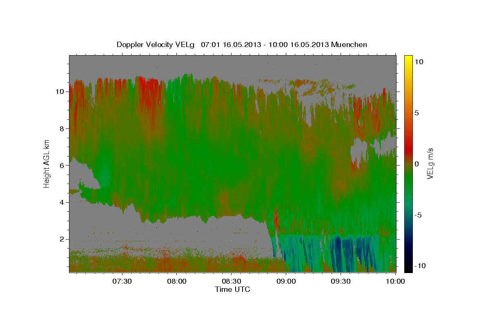Click the colorbar value 0
490x327 pixels.
[417, 163]
